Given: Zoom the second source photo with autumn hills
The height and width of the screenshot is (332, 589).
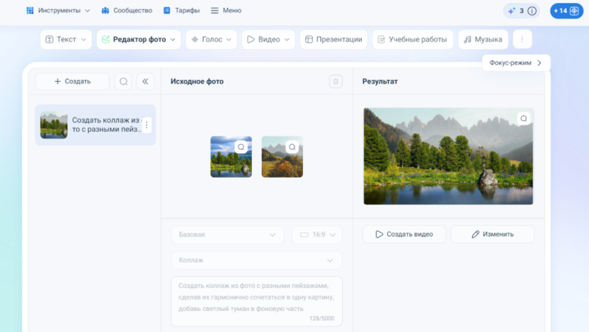Looking at the screenshot, I should pyautogui.click(x=292, y=147).
